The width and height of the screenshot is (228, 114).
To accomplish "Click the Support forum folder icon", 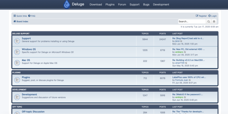I will click(x=17, y=41).
